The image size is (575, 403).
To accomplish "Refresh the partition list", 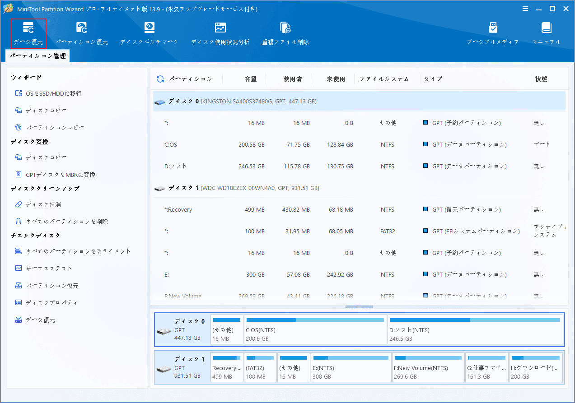I will point(160,79).
